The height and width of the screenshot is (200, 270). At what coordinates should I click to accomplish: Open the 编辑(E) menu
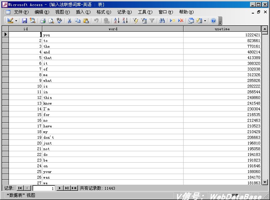pos(42,12)
